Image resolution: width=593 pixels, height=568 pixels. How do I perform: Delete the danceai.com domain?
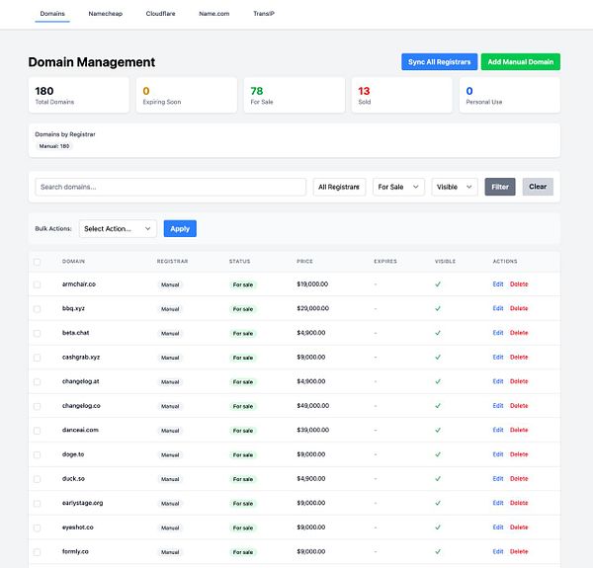(x=519, y=430)
